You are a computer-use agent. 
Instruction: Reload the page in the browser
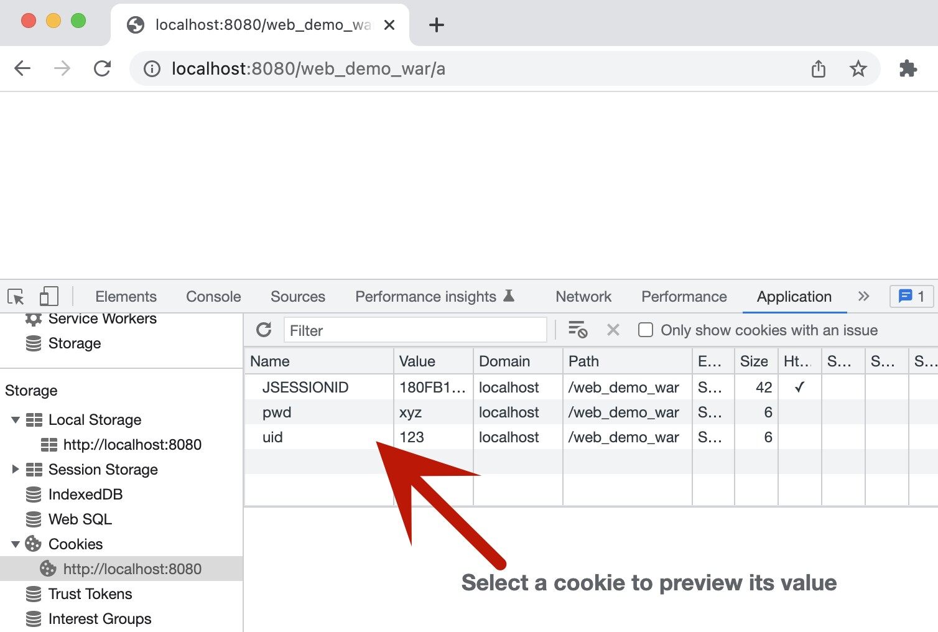point(102,68)
